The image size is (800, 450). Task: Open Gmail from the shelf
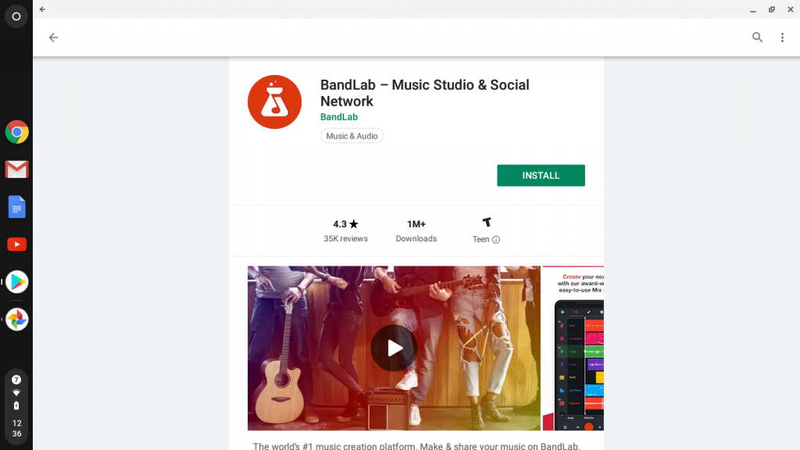[17, 170]
